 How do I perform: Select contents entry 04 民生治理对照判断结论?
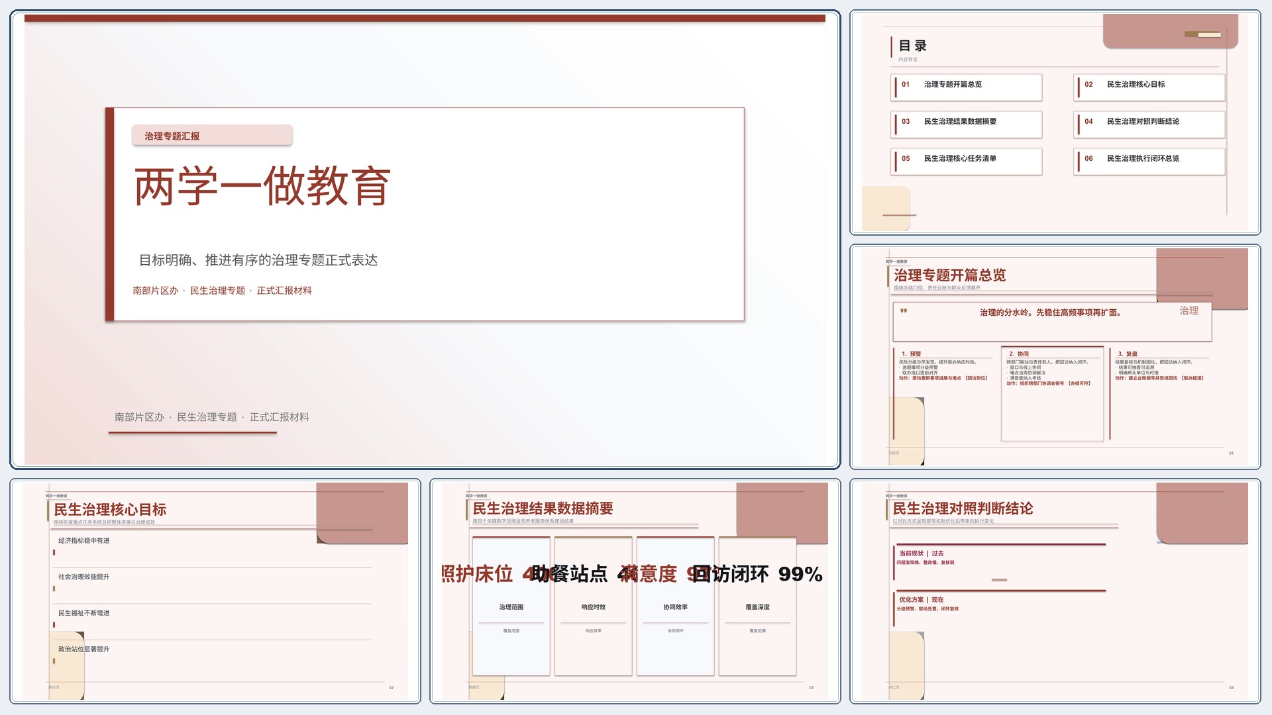[1149, 124]
